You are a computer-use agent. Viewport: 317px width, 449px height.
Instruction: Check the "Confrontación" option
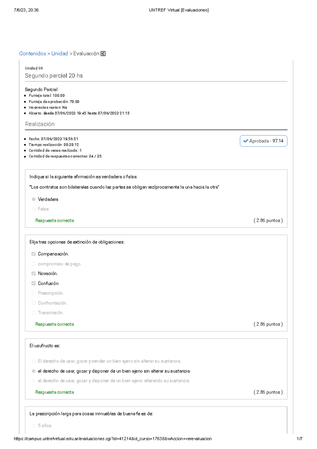coord(33,303)
